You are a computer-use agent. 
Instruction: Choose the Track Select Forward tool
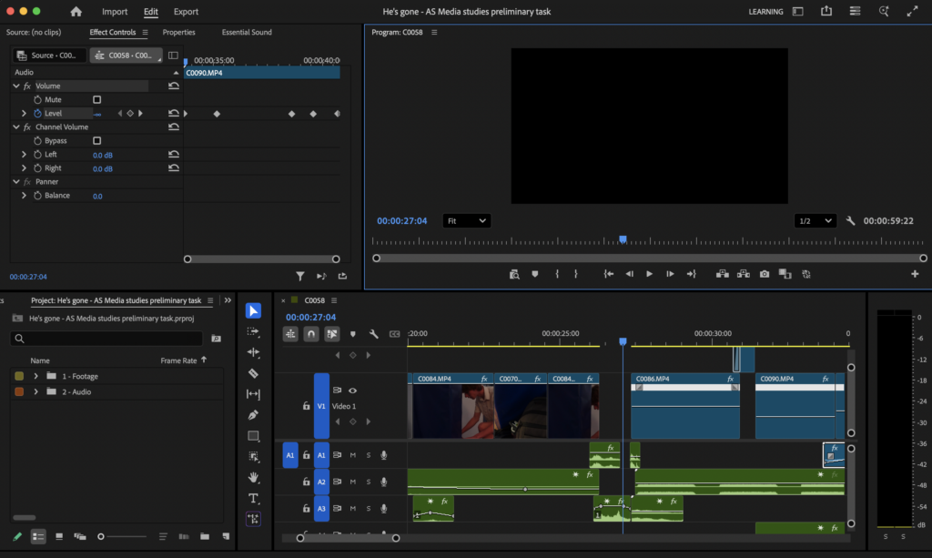click(x=253, y=331)
